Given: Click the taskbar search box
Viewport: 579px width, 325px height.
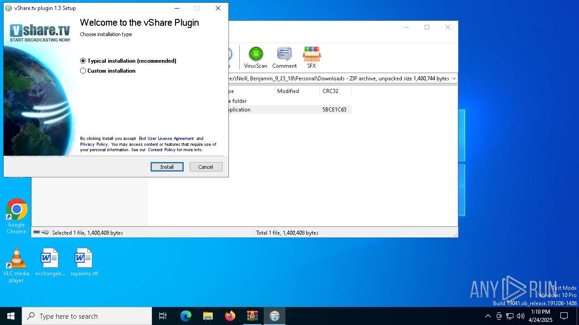Looking at the screenshot, I should (x=87, y=316).
